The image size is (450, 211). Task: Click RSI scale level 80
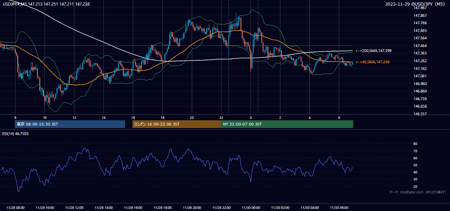point(415,144)
